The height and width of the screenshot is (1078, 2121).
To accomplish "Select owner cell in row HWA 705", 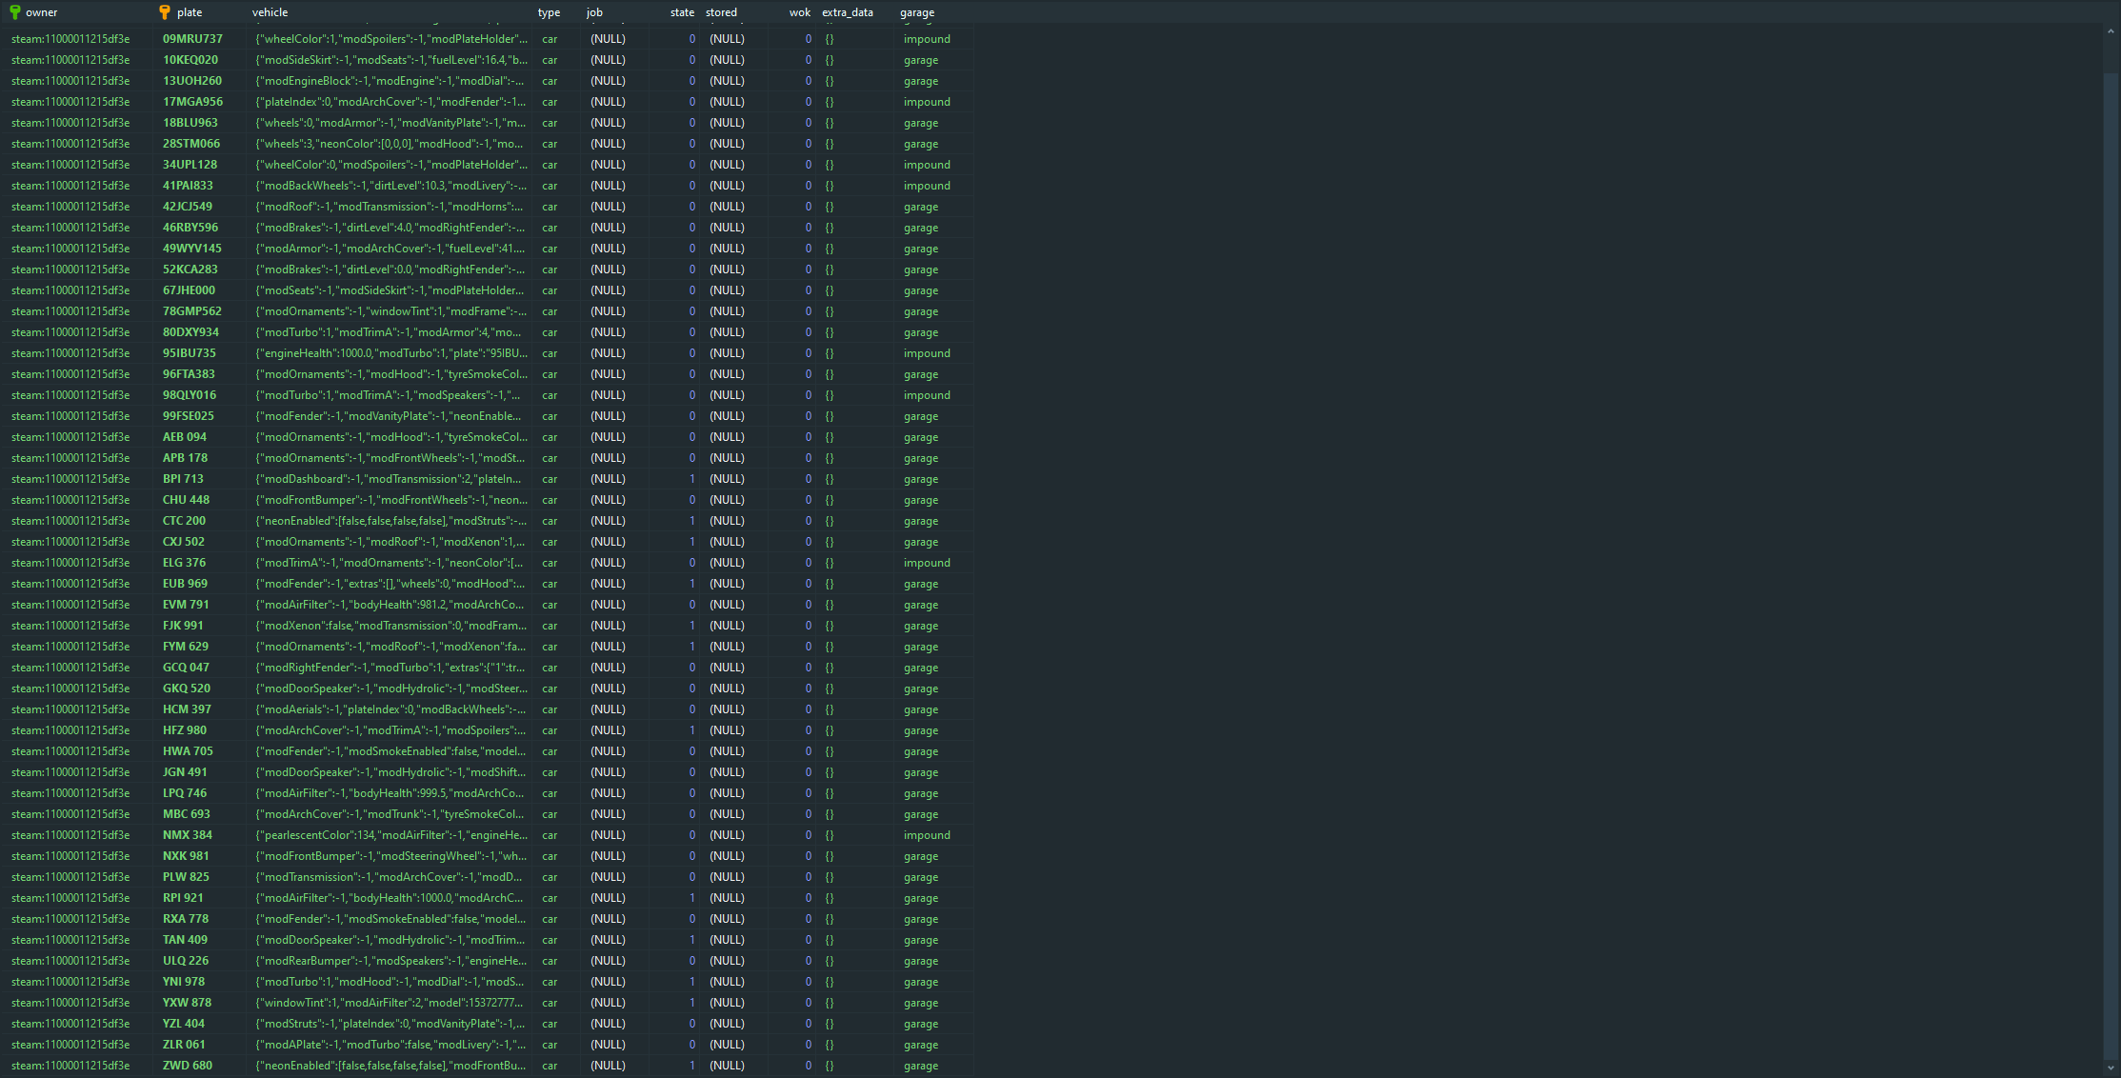I will point(70,751).
